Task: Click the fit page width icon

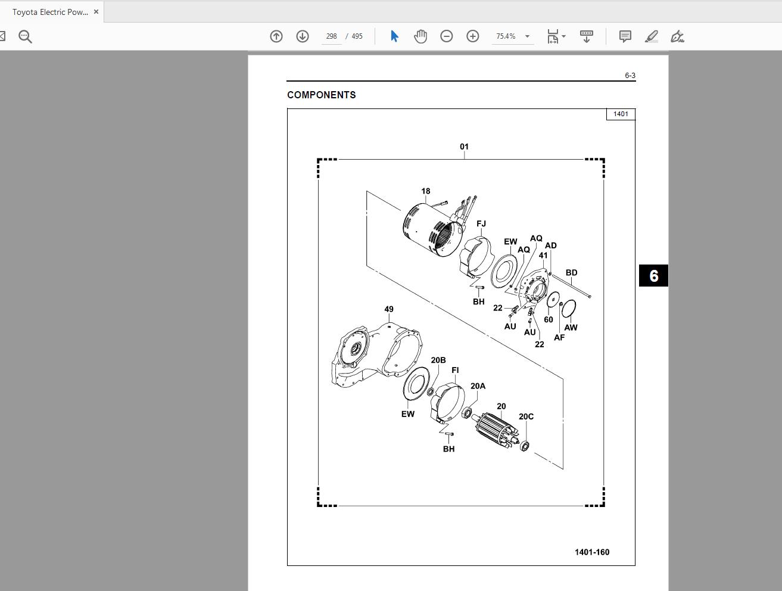Action: pyautogui.click(x=553, y=36)
